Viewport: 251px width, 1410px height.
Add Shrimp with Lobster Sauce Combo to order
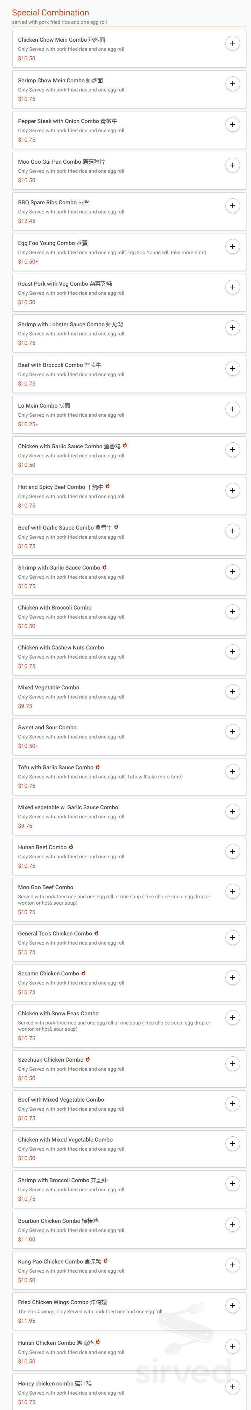pos(232,327)
